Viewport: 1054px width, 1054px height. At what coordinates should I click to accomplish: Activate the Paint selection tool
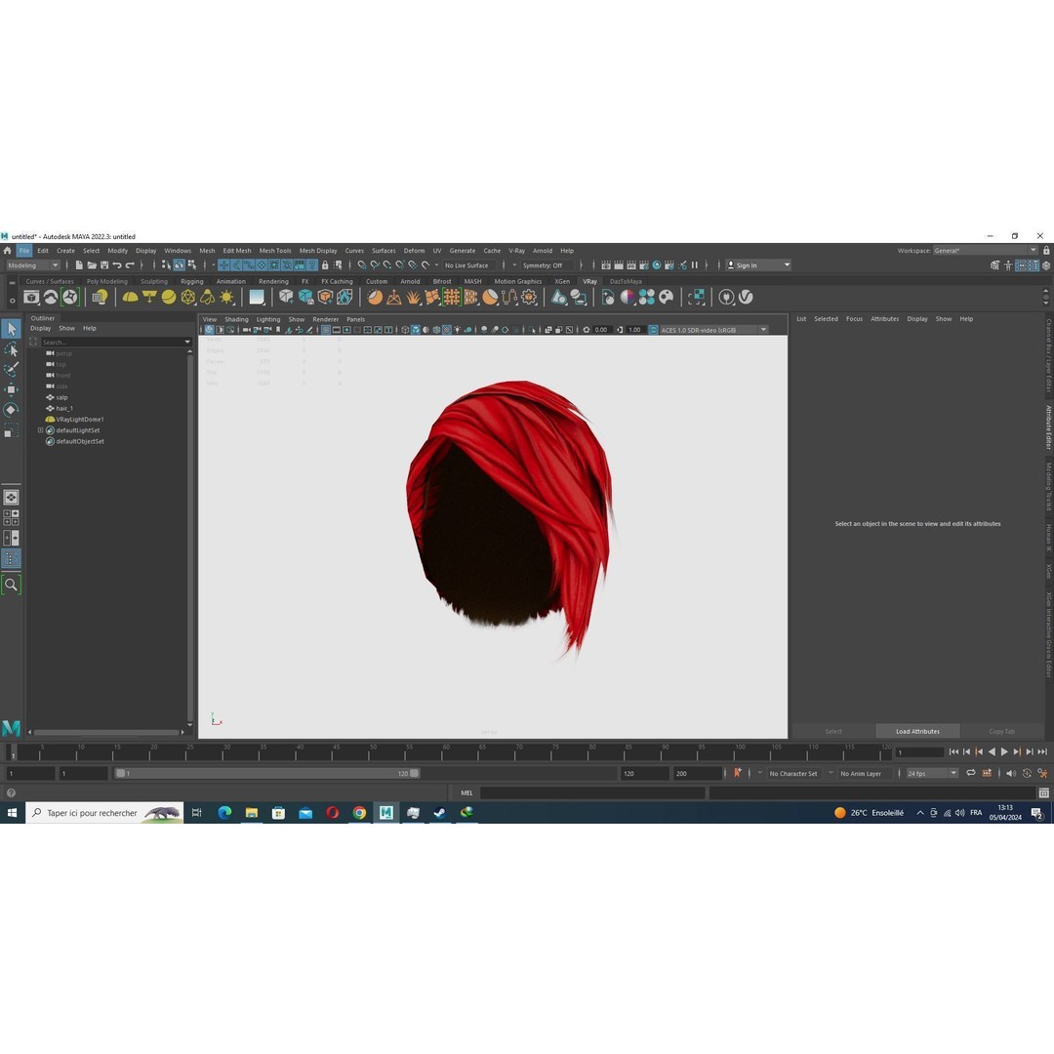[x=12, y=369]
